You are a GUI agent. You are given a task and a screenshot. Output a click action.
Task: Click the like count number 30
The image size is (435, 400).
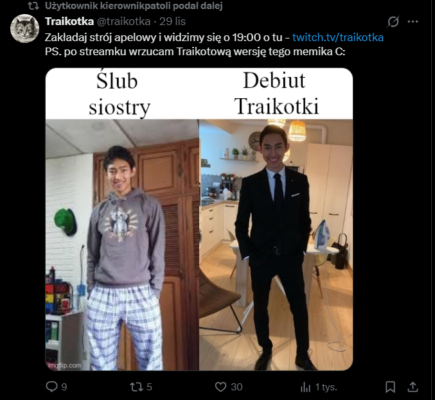coord(236,387)
